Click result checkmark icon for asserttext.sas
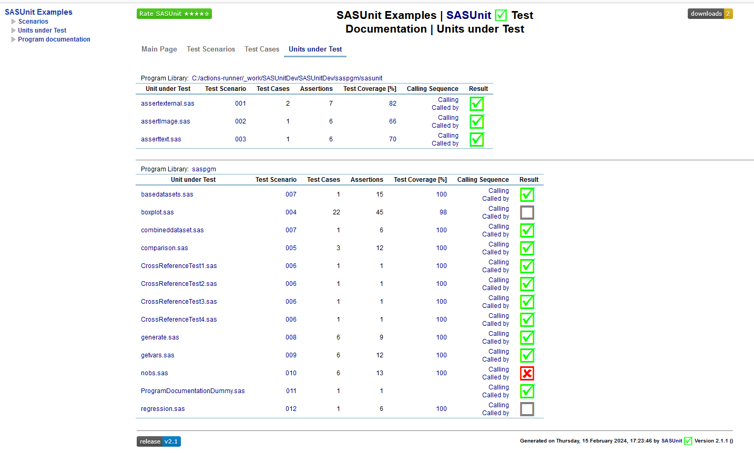 pyautogui.click(x=476, y=139)
